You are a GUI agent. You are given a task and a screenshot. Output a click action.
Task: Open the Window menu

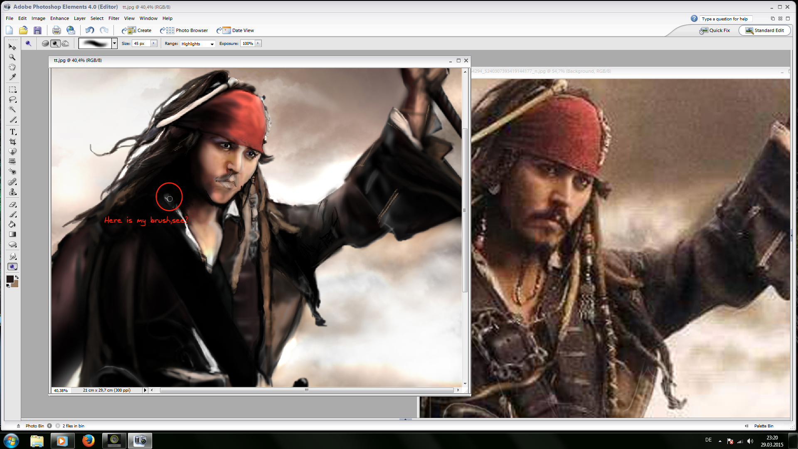(148, 18)
